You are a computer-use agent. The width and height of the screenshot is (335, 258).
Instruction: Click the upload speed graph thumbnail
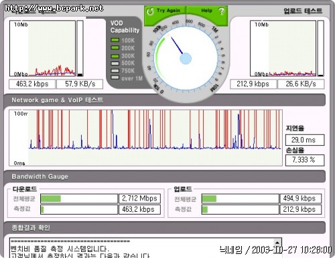283,48
